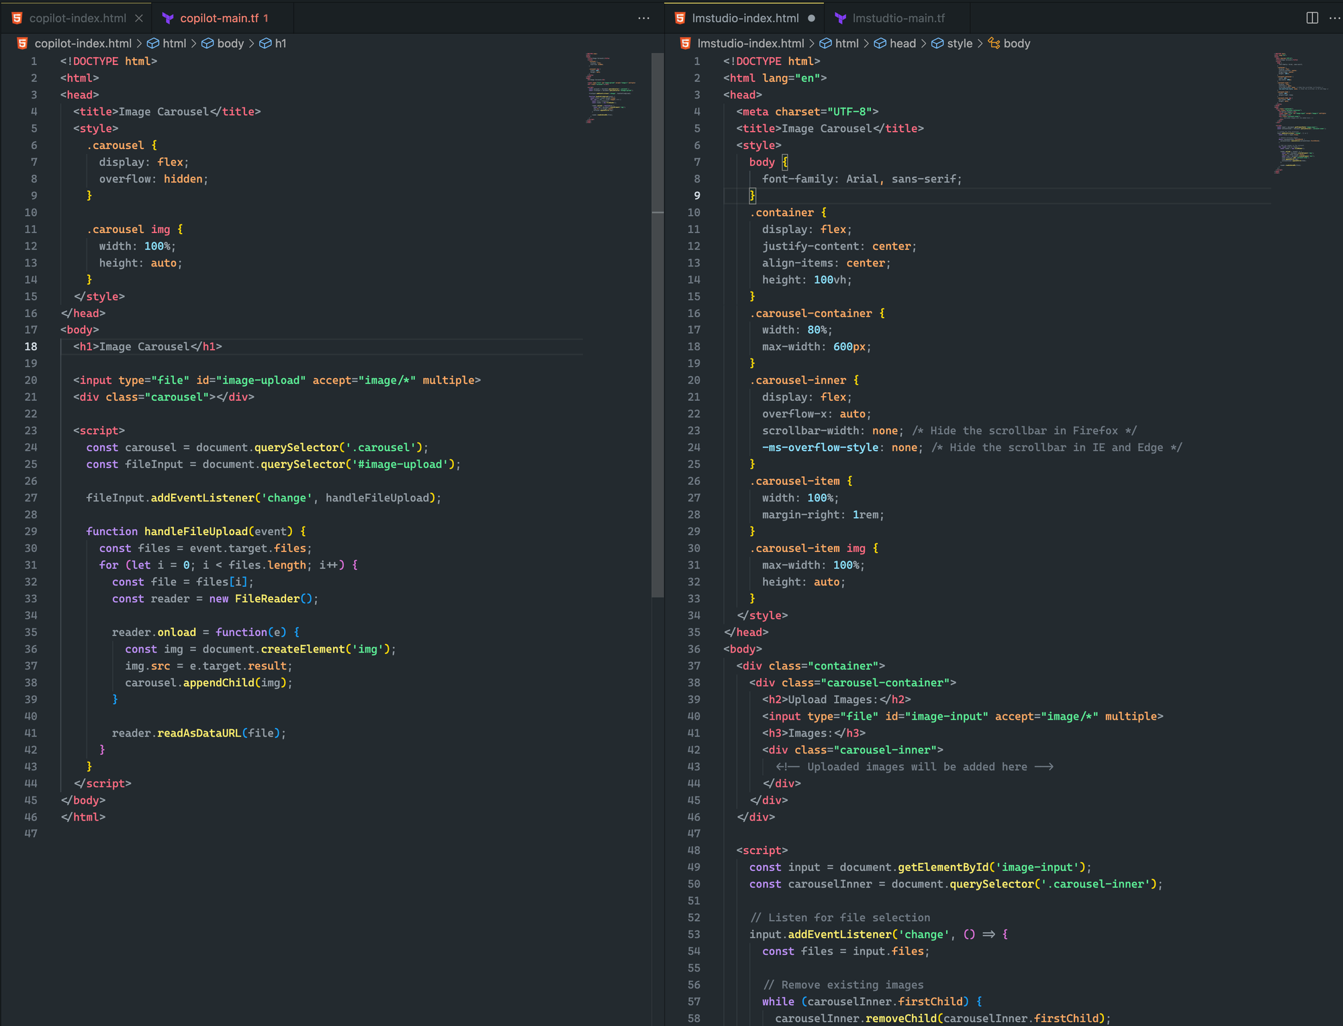
Task: Close the copilot-index.html tab
Action: [x=139, y=18]
